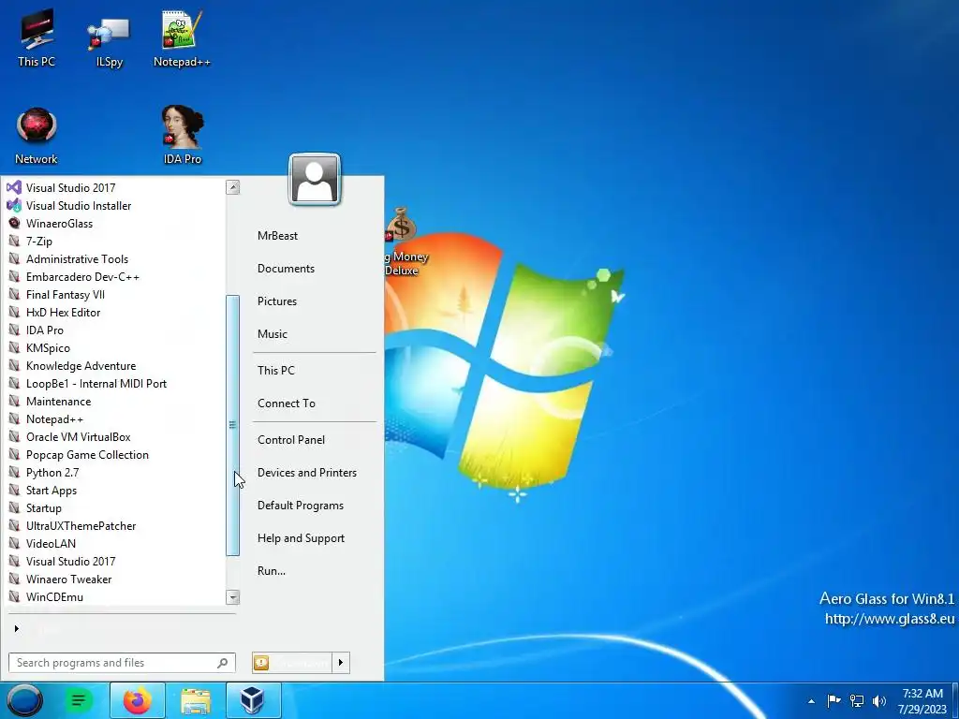Click the program list scrollbar thumb

coord(232,425)
